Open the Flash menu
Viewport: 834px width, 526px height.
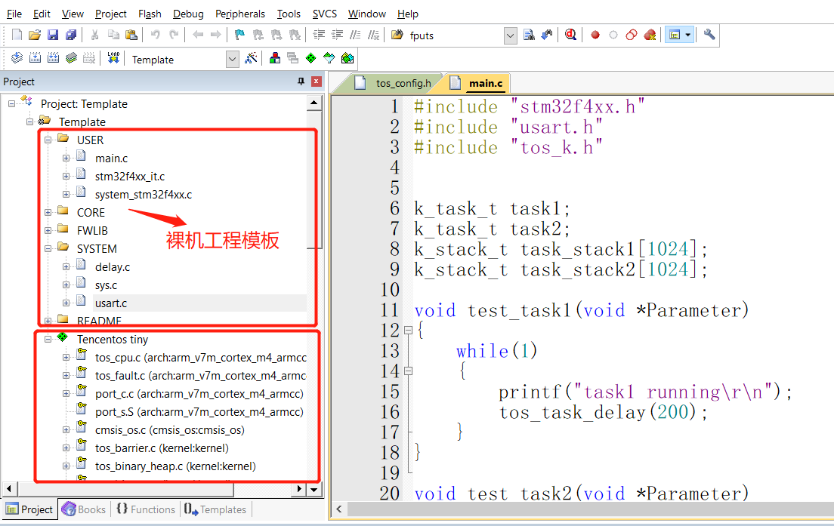pyautogui.click(x=150, y=14)
